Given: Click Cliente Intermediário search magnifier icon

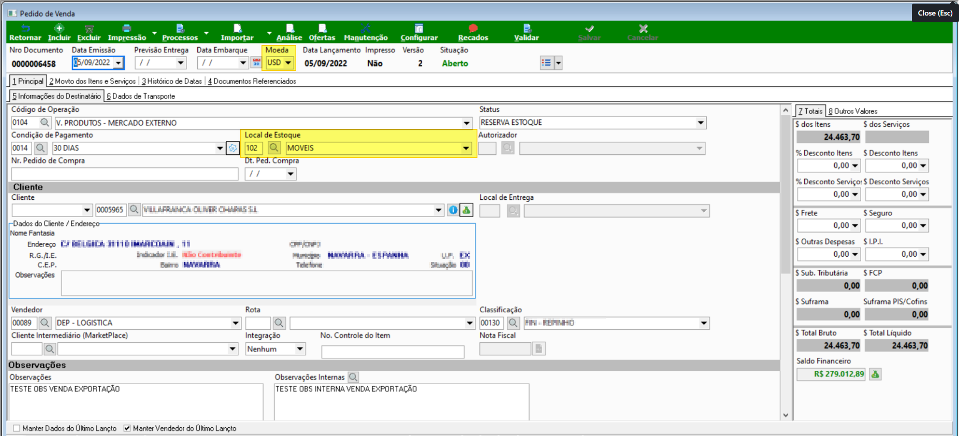Looking at the screenshot, I should point(50,349).
